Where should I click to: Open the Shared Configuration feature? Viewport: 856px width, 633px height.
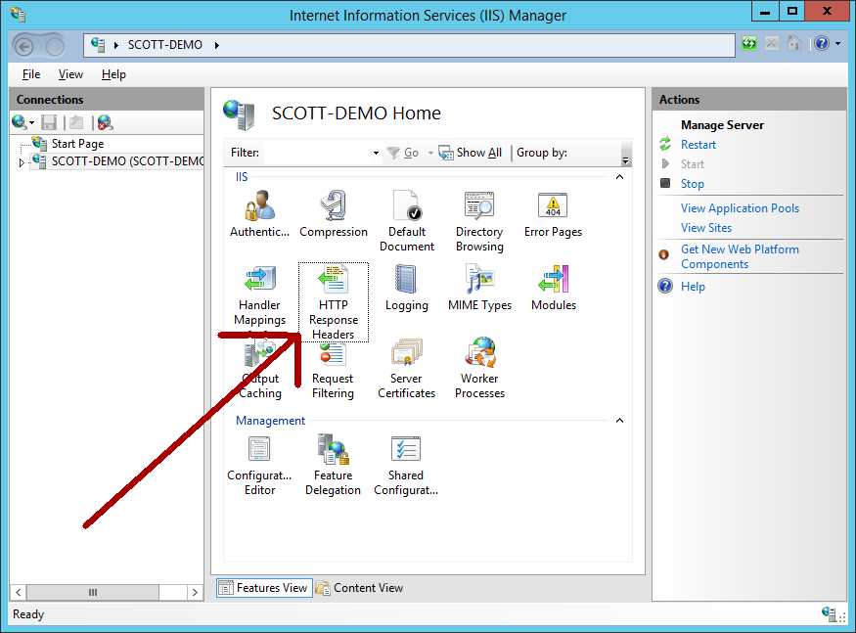pos(406,466)
